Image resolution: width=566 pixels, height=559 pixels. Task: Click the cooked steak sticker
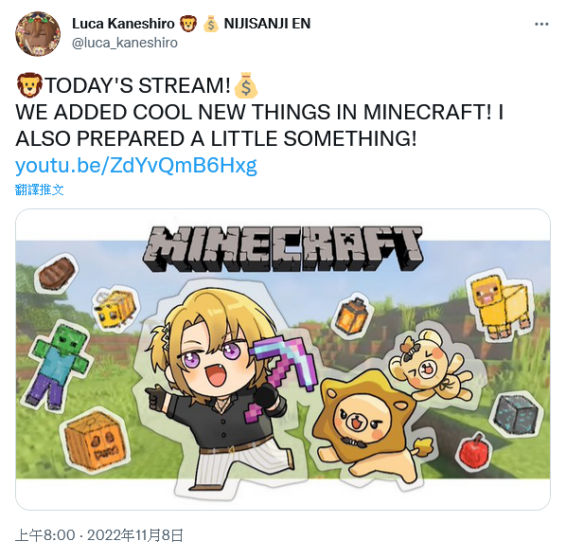57,273
